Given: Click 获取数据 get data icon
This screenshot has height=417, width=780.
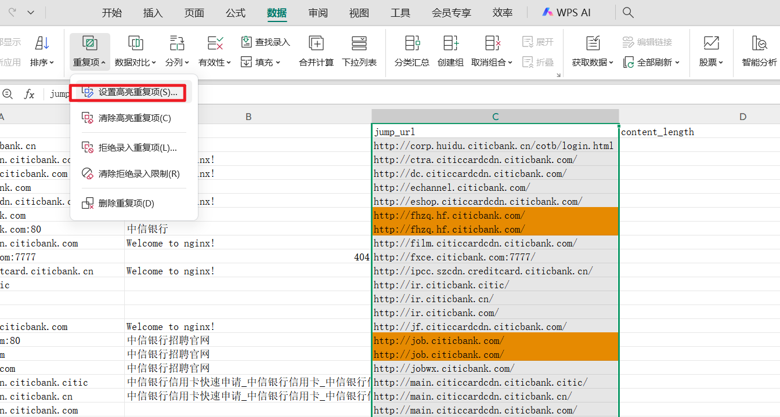Looking at the screenshot, I should (x=593, y=43).
